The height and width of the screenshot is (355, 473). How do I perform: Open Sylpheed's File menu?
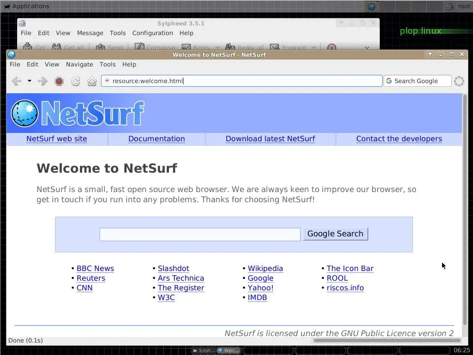(x=26, y=33)
